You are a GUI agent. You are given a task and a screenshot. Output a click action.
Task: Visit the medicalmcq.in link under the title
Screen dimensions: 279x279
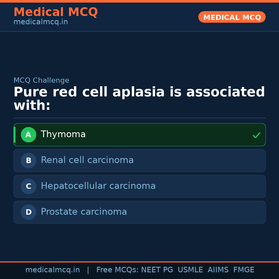click(x=41, y=22)
